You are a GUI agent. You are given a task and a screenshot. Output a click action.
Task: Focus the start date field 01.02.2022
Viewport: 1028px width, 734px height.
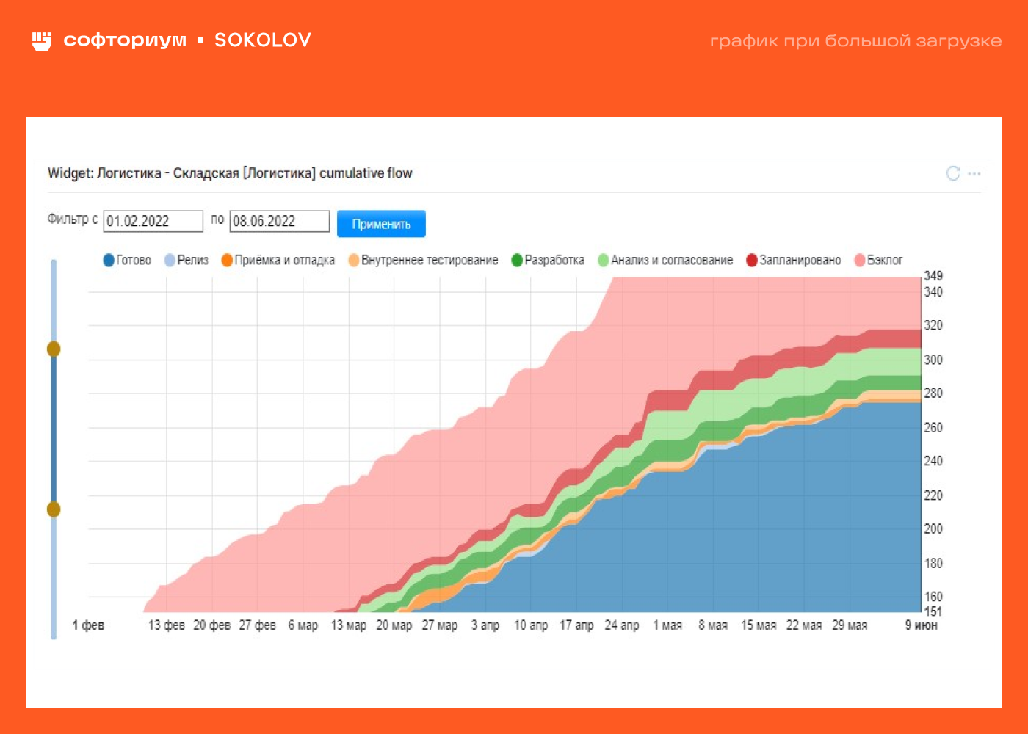click(x=153, y=221)
